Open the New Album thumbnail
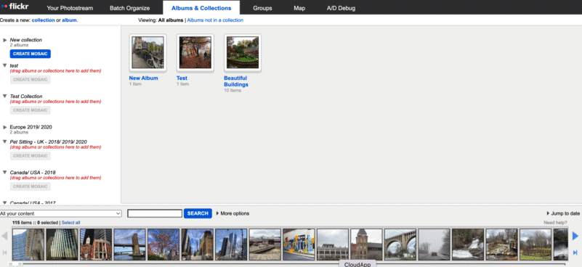The height and width of the screenshot is (267, 582). coord(147,52)
